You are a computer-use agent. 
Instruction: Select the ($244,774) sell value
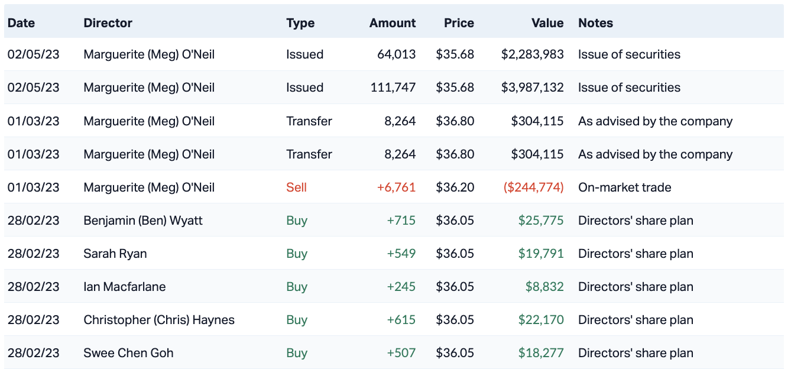[533, 187]
